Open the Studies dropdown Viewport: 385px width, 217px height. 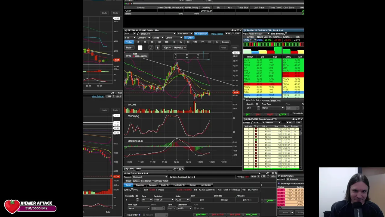[158, 38]
